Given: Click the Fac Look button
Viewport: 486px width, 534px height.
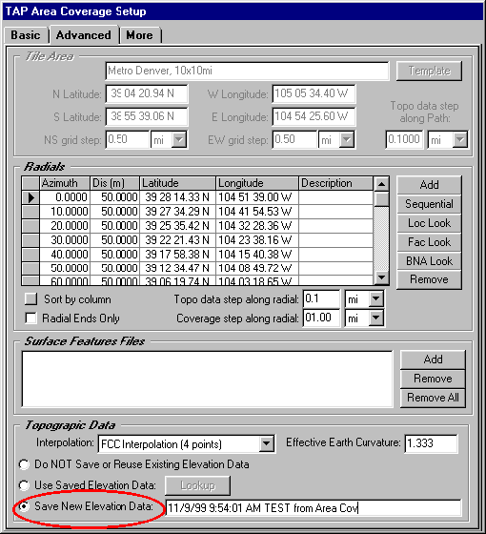Looking at the screenshot, I should [429, 242].
